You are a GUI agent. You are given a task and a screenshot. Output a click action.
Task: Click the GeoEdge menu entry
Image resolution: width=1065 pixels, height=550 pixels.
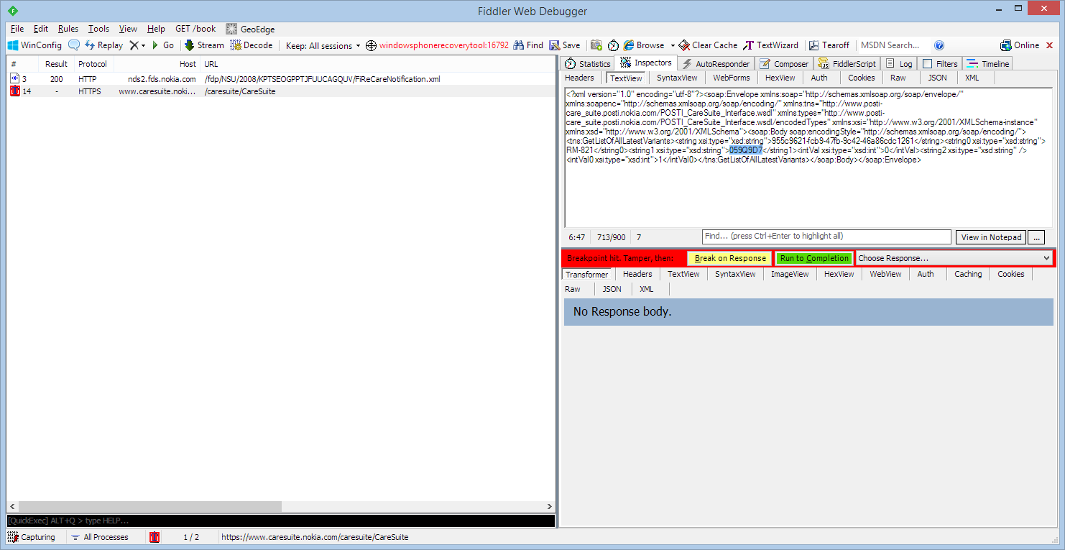point(250,29)
